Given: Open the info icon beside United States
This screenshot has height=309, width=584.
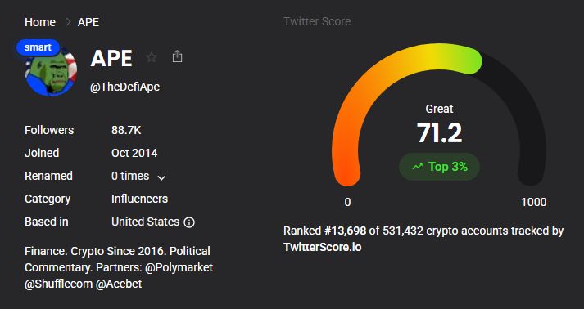Looking at the screenshot, I should (189, 222).
